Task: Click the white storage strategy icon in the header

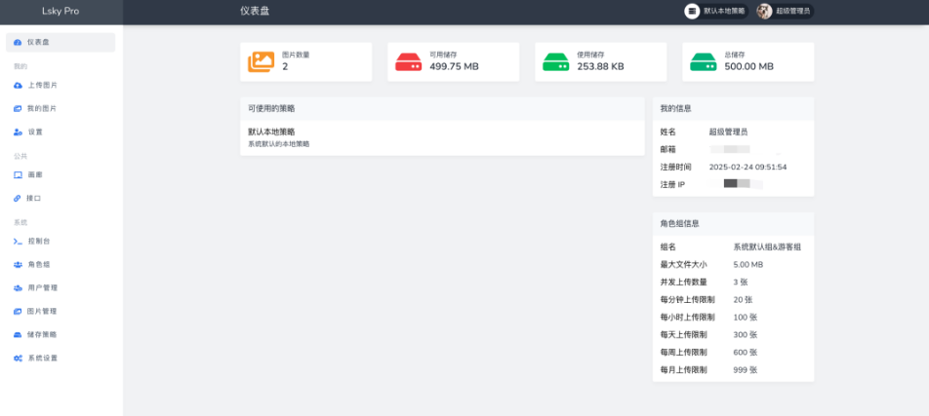Action: pyautogui.click(x=692, y=12)
